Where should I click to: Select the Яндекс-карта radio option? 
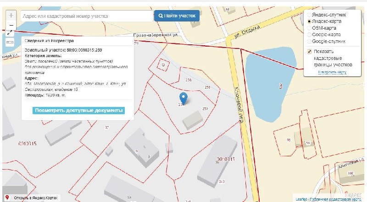point(309,21)
